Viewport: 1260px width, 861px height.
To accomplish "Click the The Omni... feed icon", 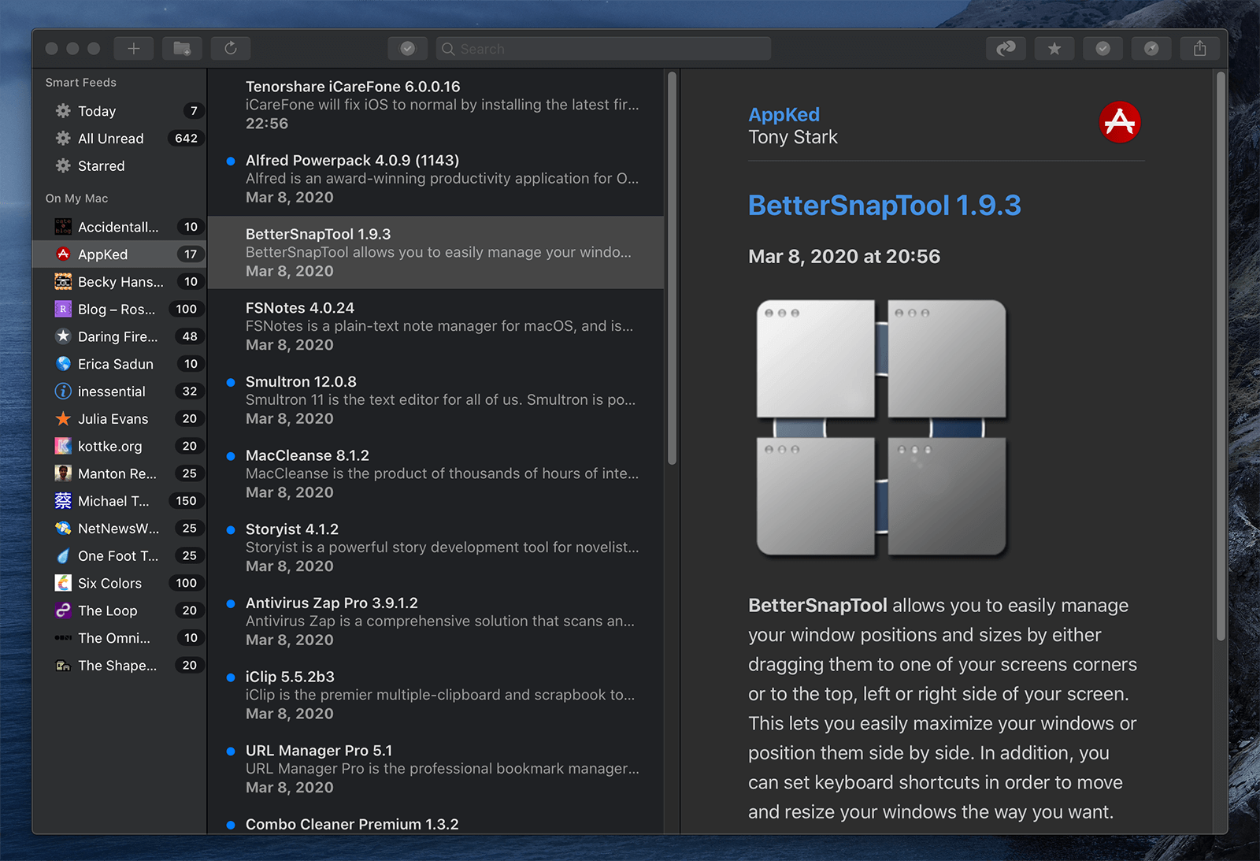I will [x=63, y=638].
